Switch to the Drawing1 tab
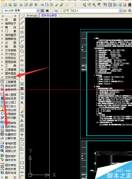The height and width of the screenshot is (179, 132). [32, 16]
